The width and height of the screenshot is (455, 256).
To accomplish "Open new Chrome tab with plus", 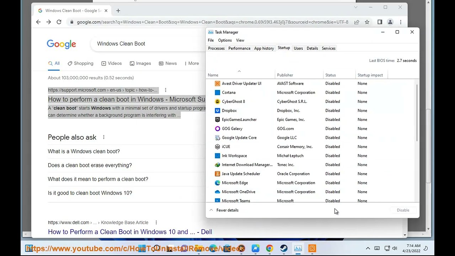I will [x=118, y=11].
